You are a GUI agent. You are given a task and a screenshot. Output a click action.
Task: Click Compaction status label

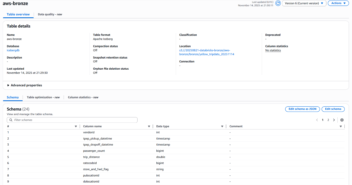pos(105,46)
